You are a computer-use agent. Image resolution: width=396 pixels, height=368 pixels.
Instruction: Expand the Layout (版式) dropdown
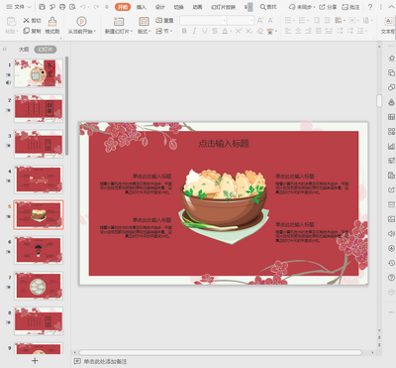click(144, 32)
